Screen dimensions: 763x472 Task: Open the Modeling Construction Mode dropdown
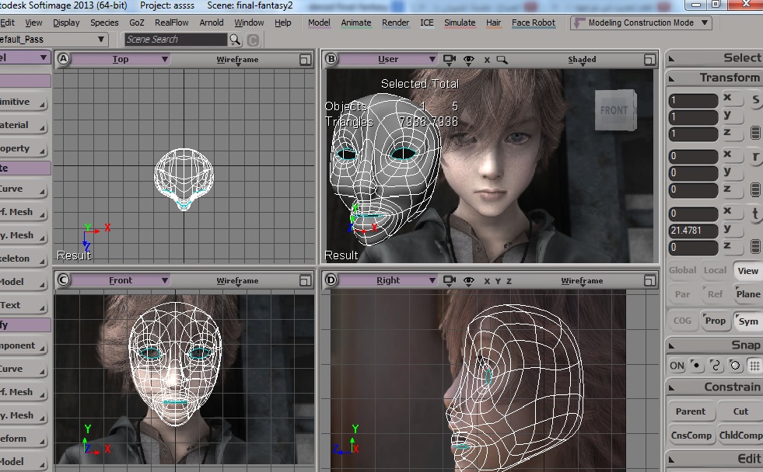(641, 23)
